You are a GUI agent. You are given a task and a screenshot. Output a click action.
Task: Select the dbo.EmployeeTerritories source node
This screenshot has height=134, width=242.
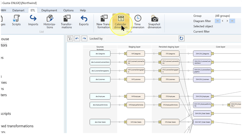[x=100, y=105]
